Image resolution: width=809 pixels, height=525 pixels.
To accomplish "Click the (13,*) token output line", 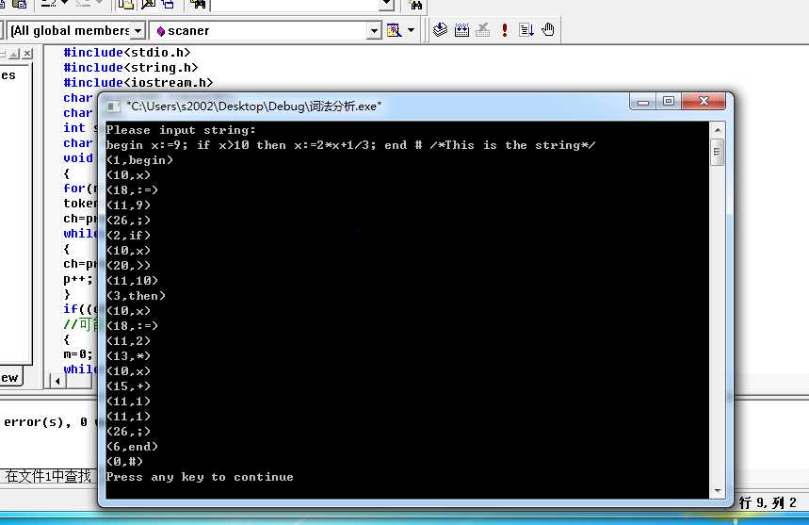I will point(128,356).
